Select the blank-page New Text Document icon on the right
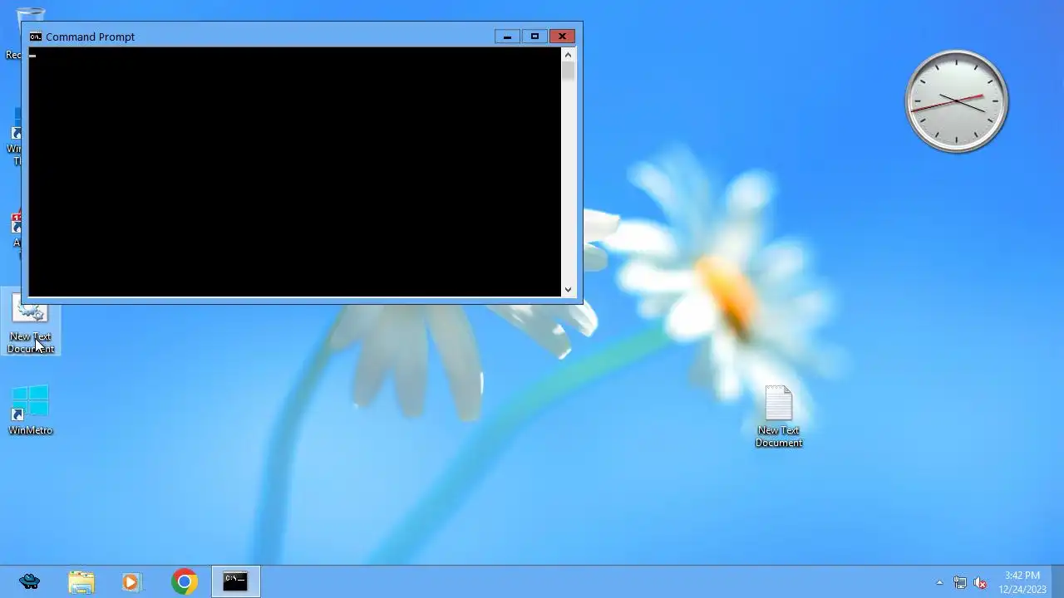 (779, 417)
